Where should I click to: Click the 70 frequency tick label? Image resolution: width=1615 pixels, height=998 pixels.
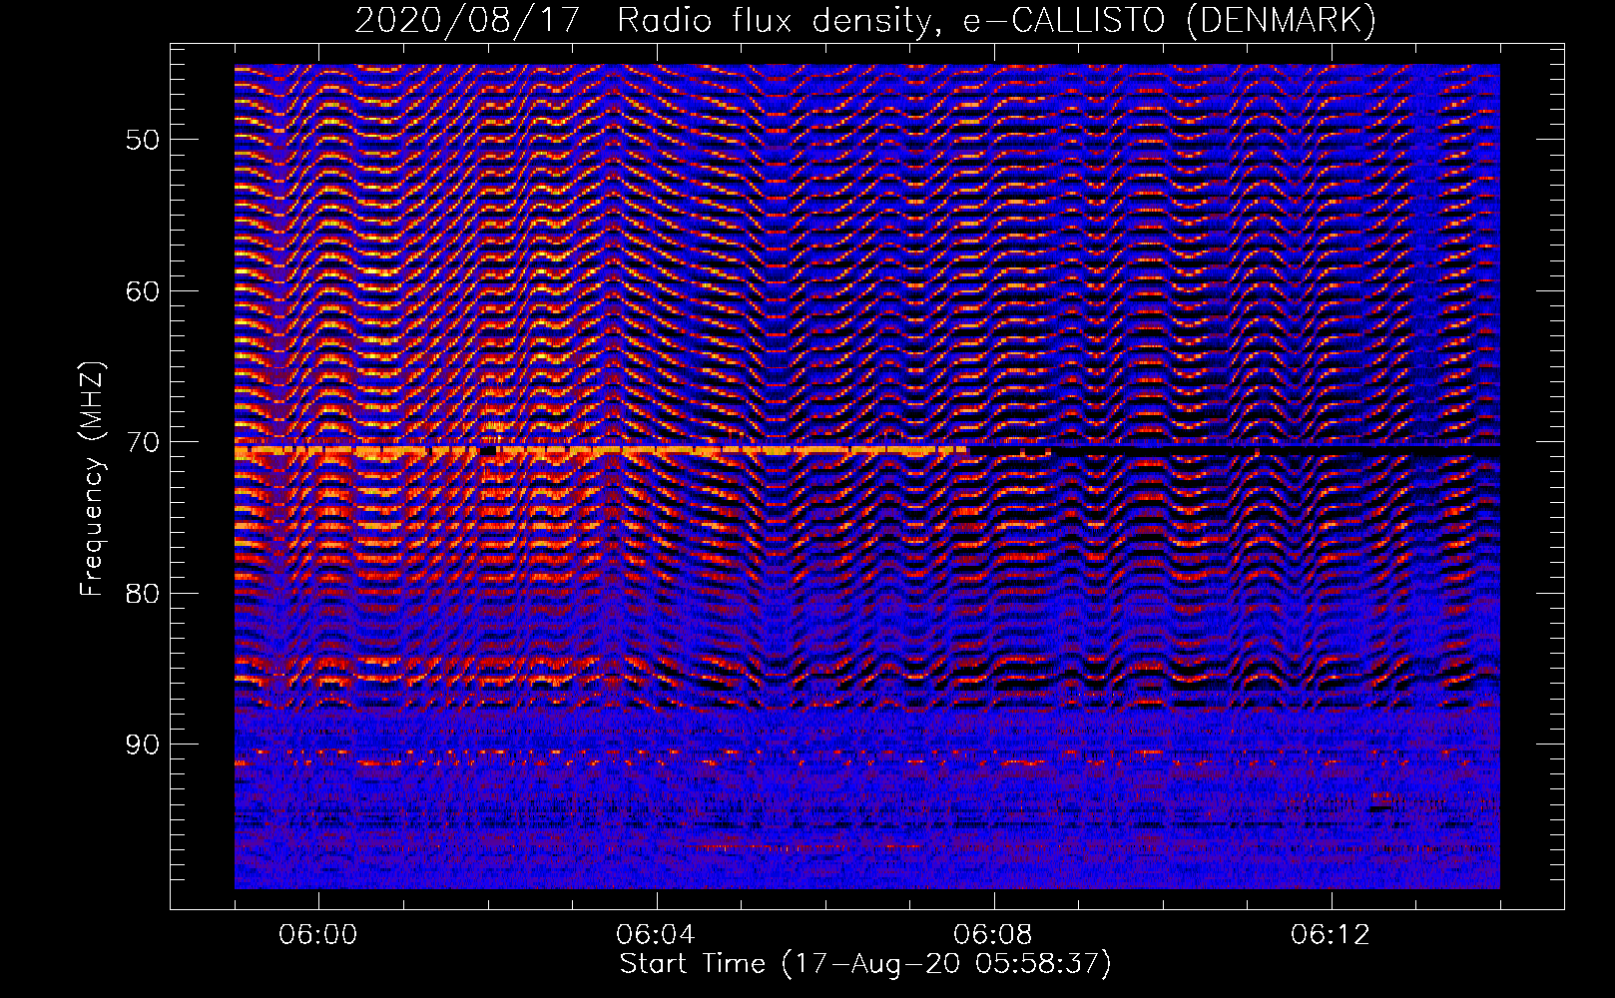142,441
